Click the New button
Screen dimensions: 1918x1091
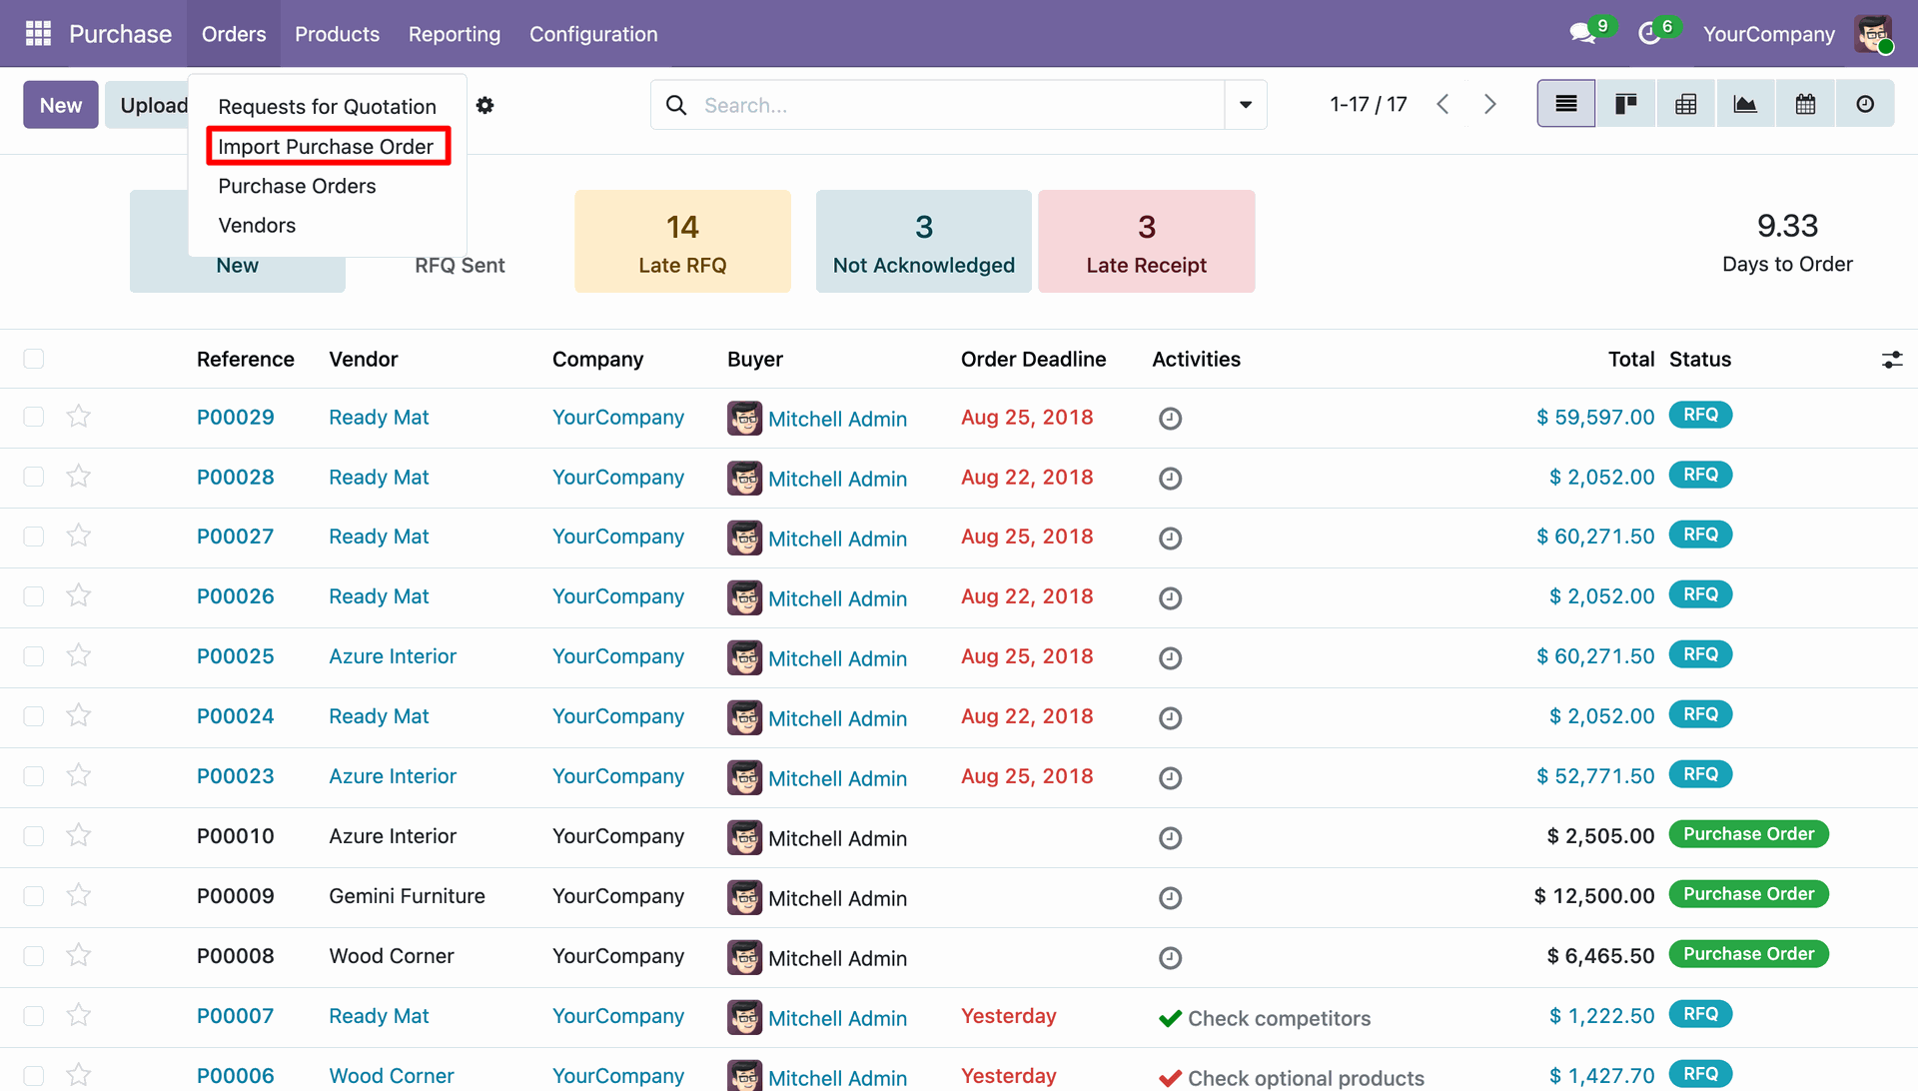click(61, 105)
